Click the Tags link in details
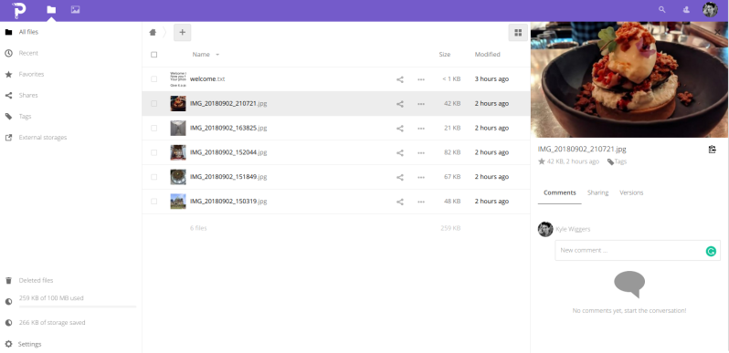 [617, 161]
